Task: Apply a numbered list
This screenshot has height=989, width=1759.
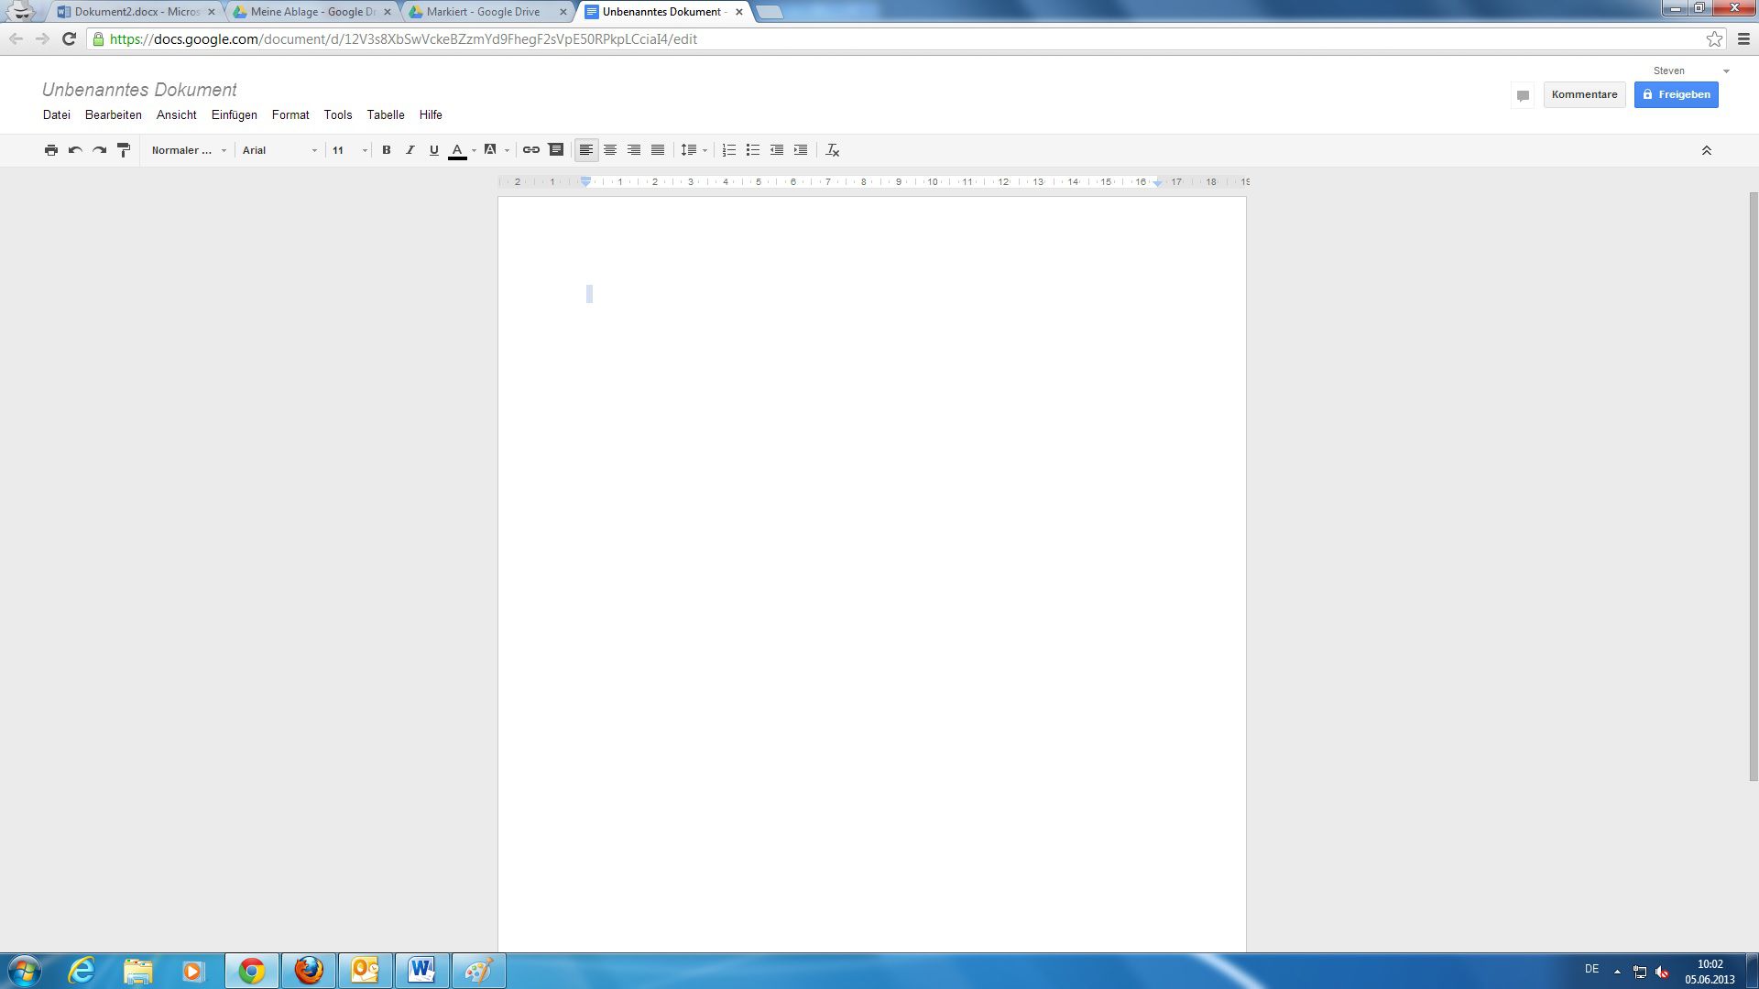Action: (728, 149)
